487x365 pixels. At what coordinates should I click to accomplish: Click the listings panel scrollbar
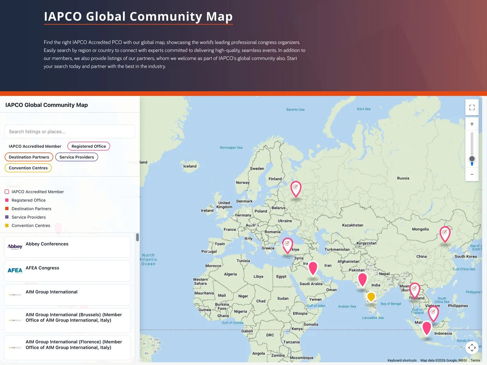(138, 237)
